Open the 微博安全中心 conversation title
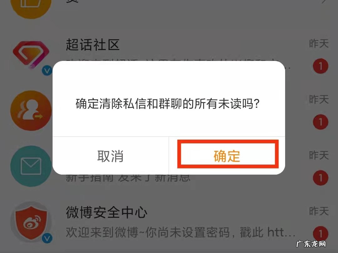Image resolution: width=338 pixels, height=253 pixels. pos(106,212)
